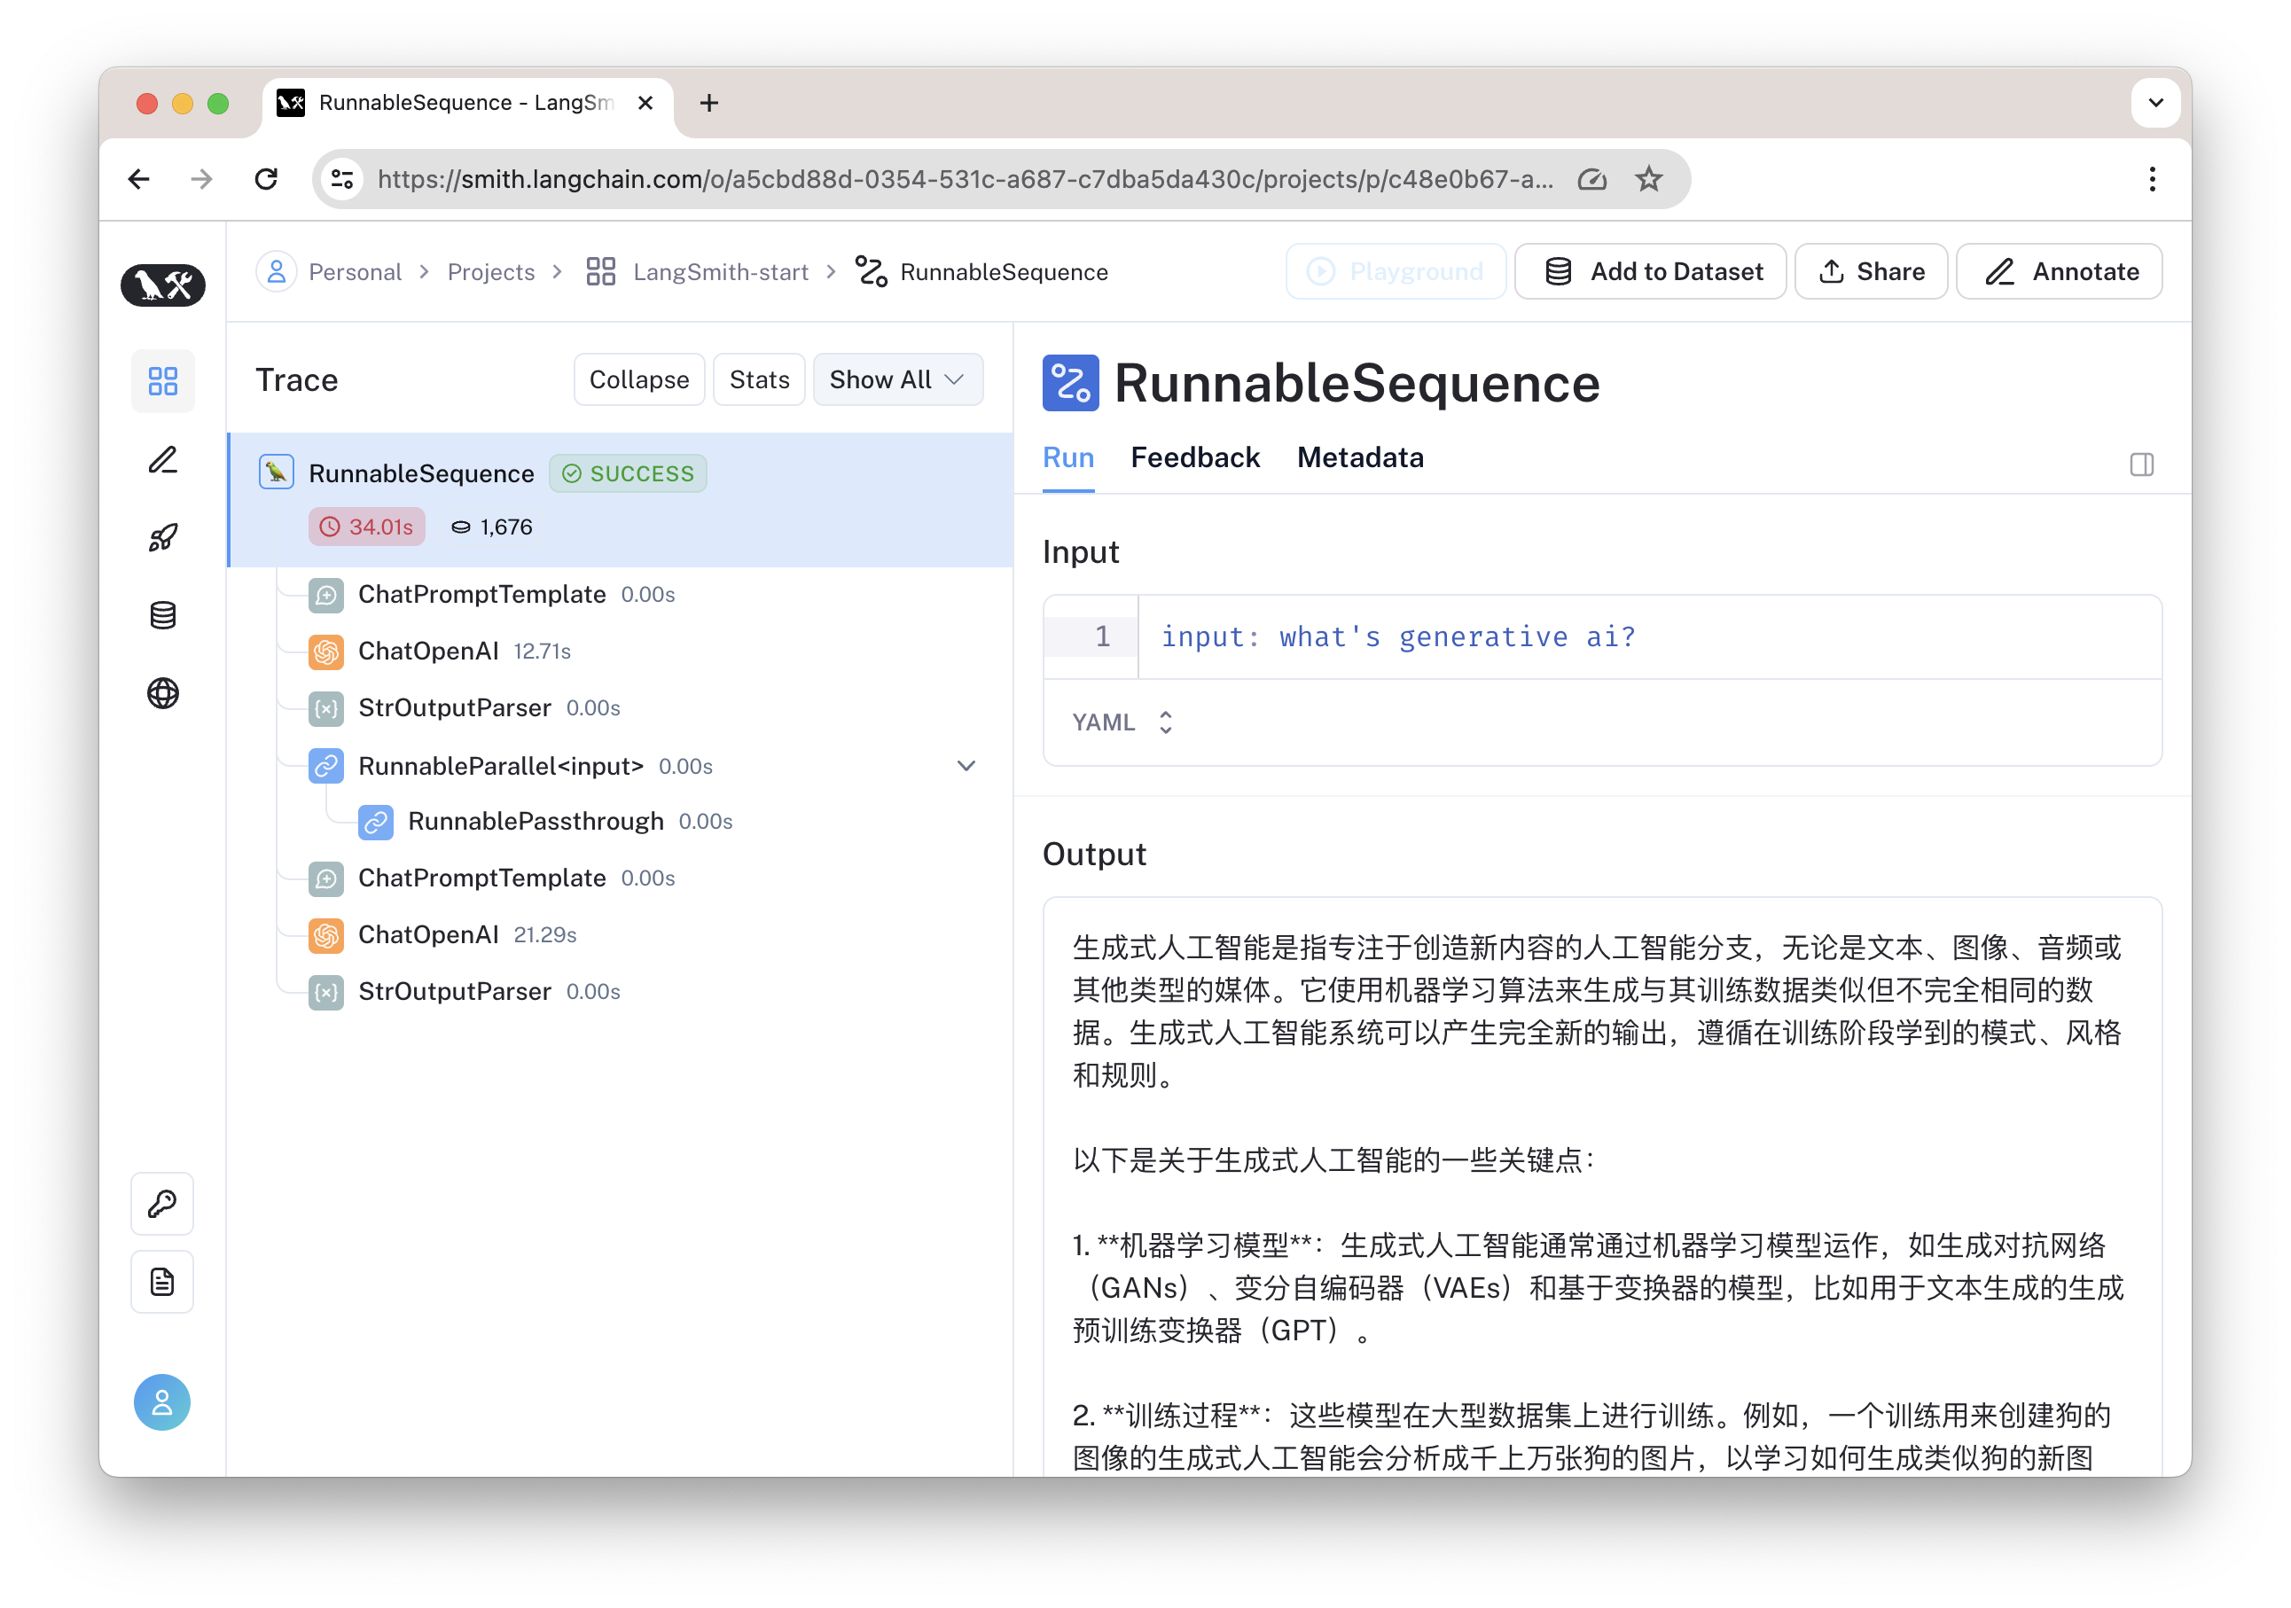Click Add to Dataset

point(1650,271)
